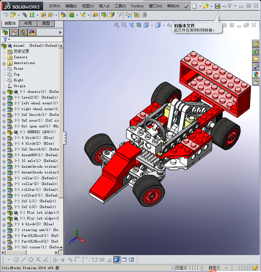Click the New document icon in title bar
Screen dimensions: 261x272
point(194,6)
